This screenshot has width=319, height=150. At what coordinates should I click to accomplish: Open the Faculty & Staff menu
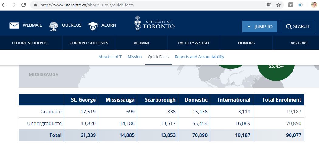point(194,43)
